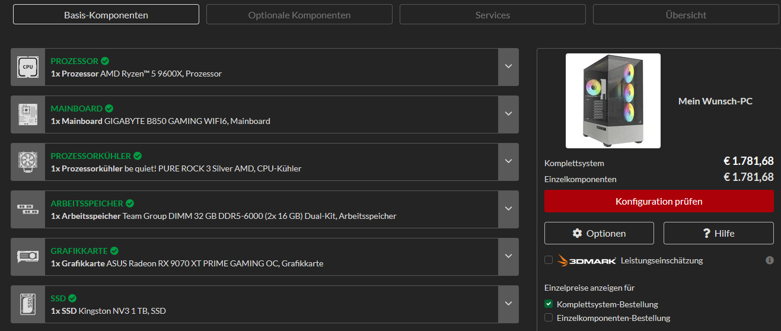Open the Übersicht tab
Viewport: 781px width, 331px height.
[686, 15]
